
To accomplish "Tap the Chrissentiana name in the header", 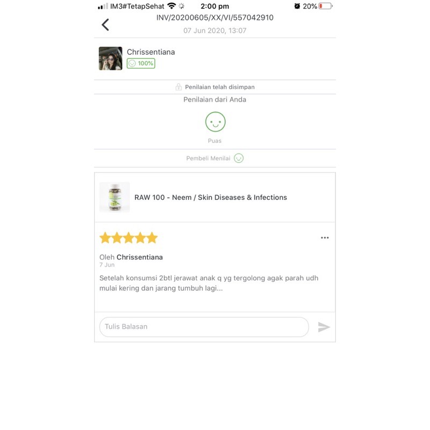I will click(x=151, y=52).
